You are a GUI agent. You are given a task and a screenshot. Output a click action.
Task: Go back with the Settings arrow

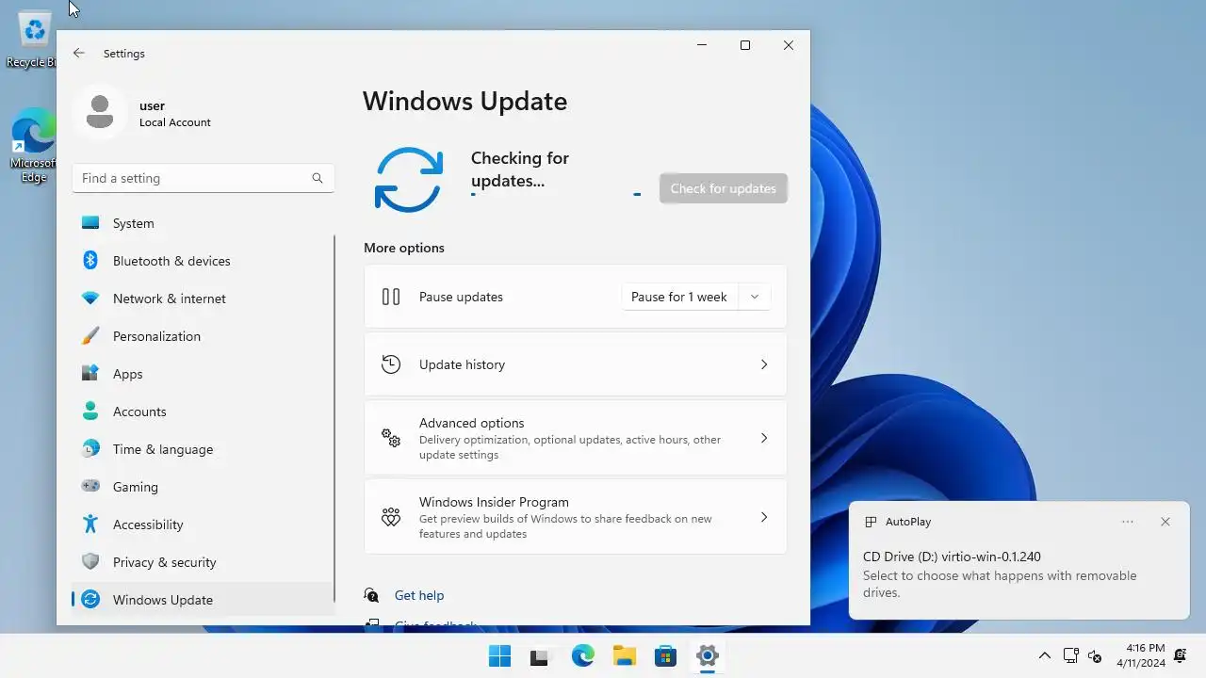click(x=79, y=54)
